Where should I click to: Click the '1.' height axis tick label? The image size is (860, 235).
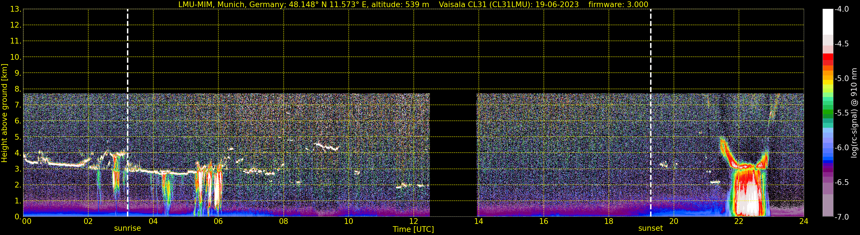(18, 201)
